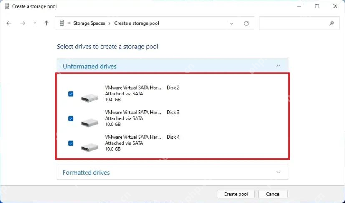Click 'Select drives to create a storage pool' heading
The image size is (345, 203).
107,47
